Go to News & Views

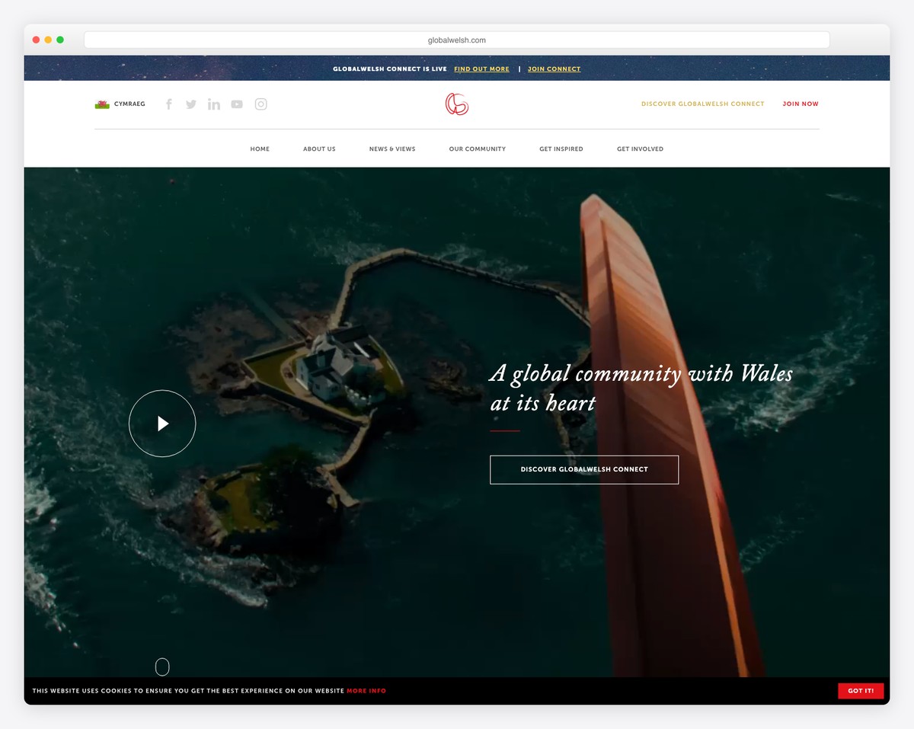pyautogui.click(x=392, y=149)
